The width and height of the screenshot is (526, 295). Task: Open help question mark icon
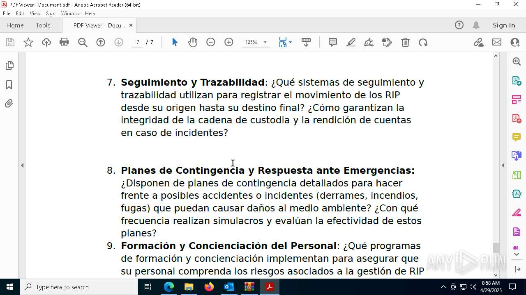[459, 25]
